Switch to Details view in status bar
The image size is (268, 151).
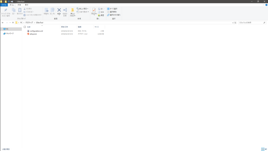coord(263,149)
